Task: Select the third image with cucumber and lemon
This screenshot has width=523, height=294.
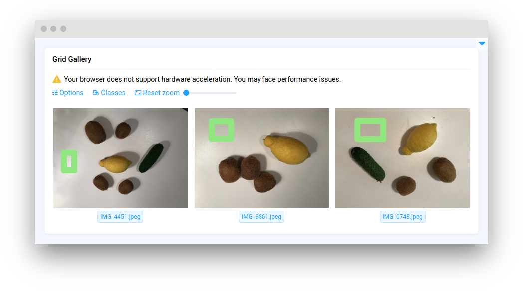Action: point(403,158)
